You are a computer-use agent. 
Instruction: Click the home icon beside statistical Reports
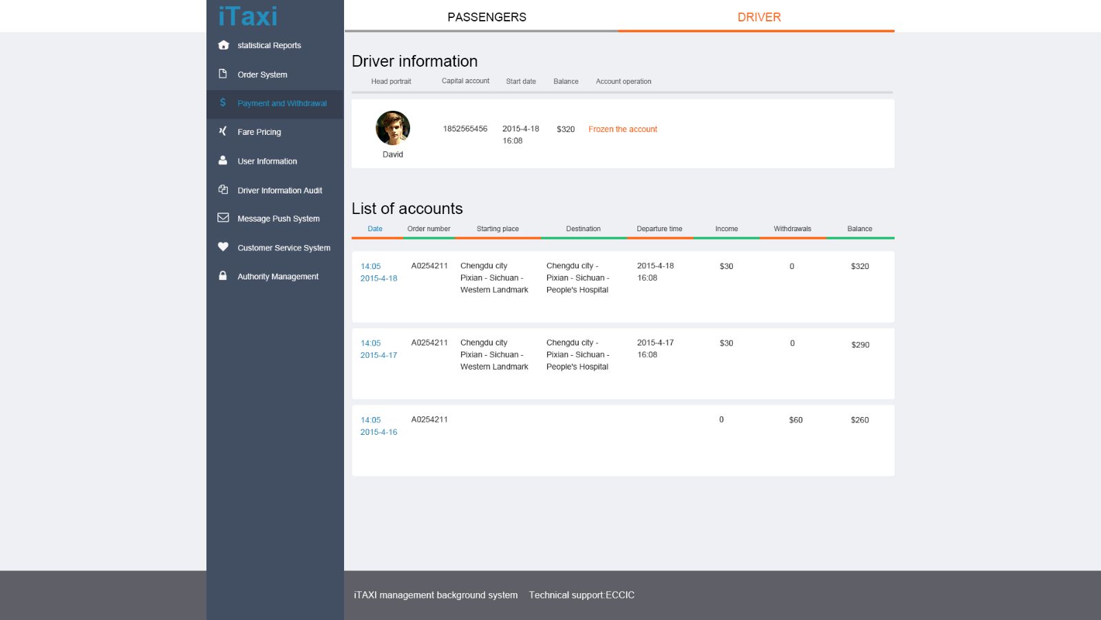click(223, 45)
